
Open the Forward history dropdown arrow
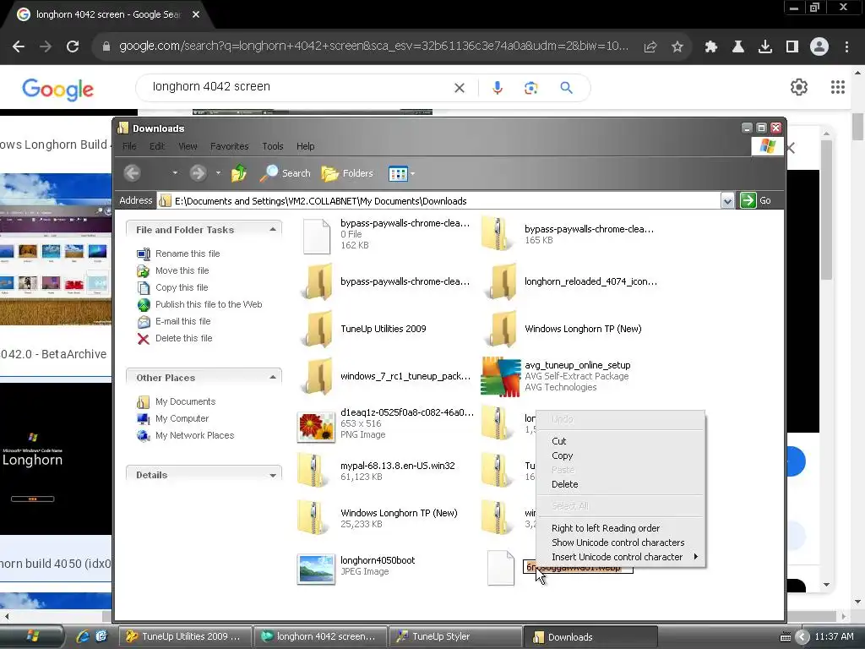pos(218,172)
